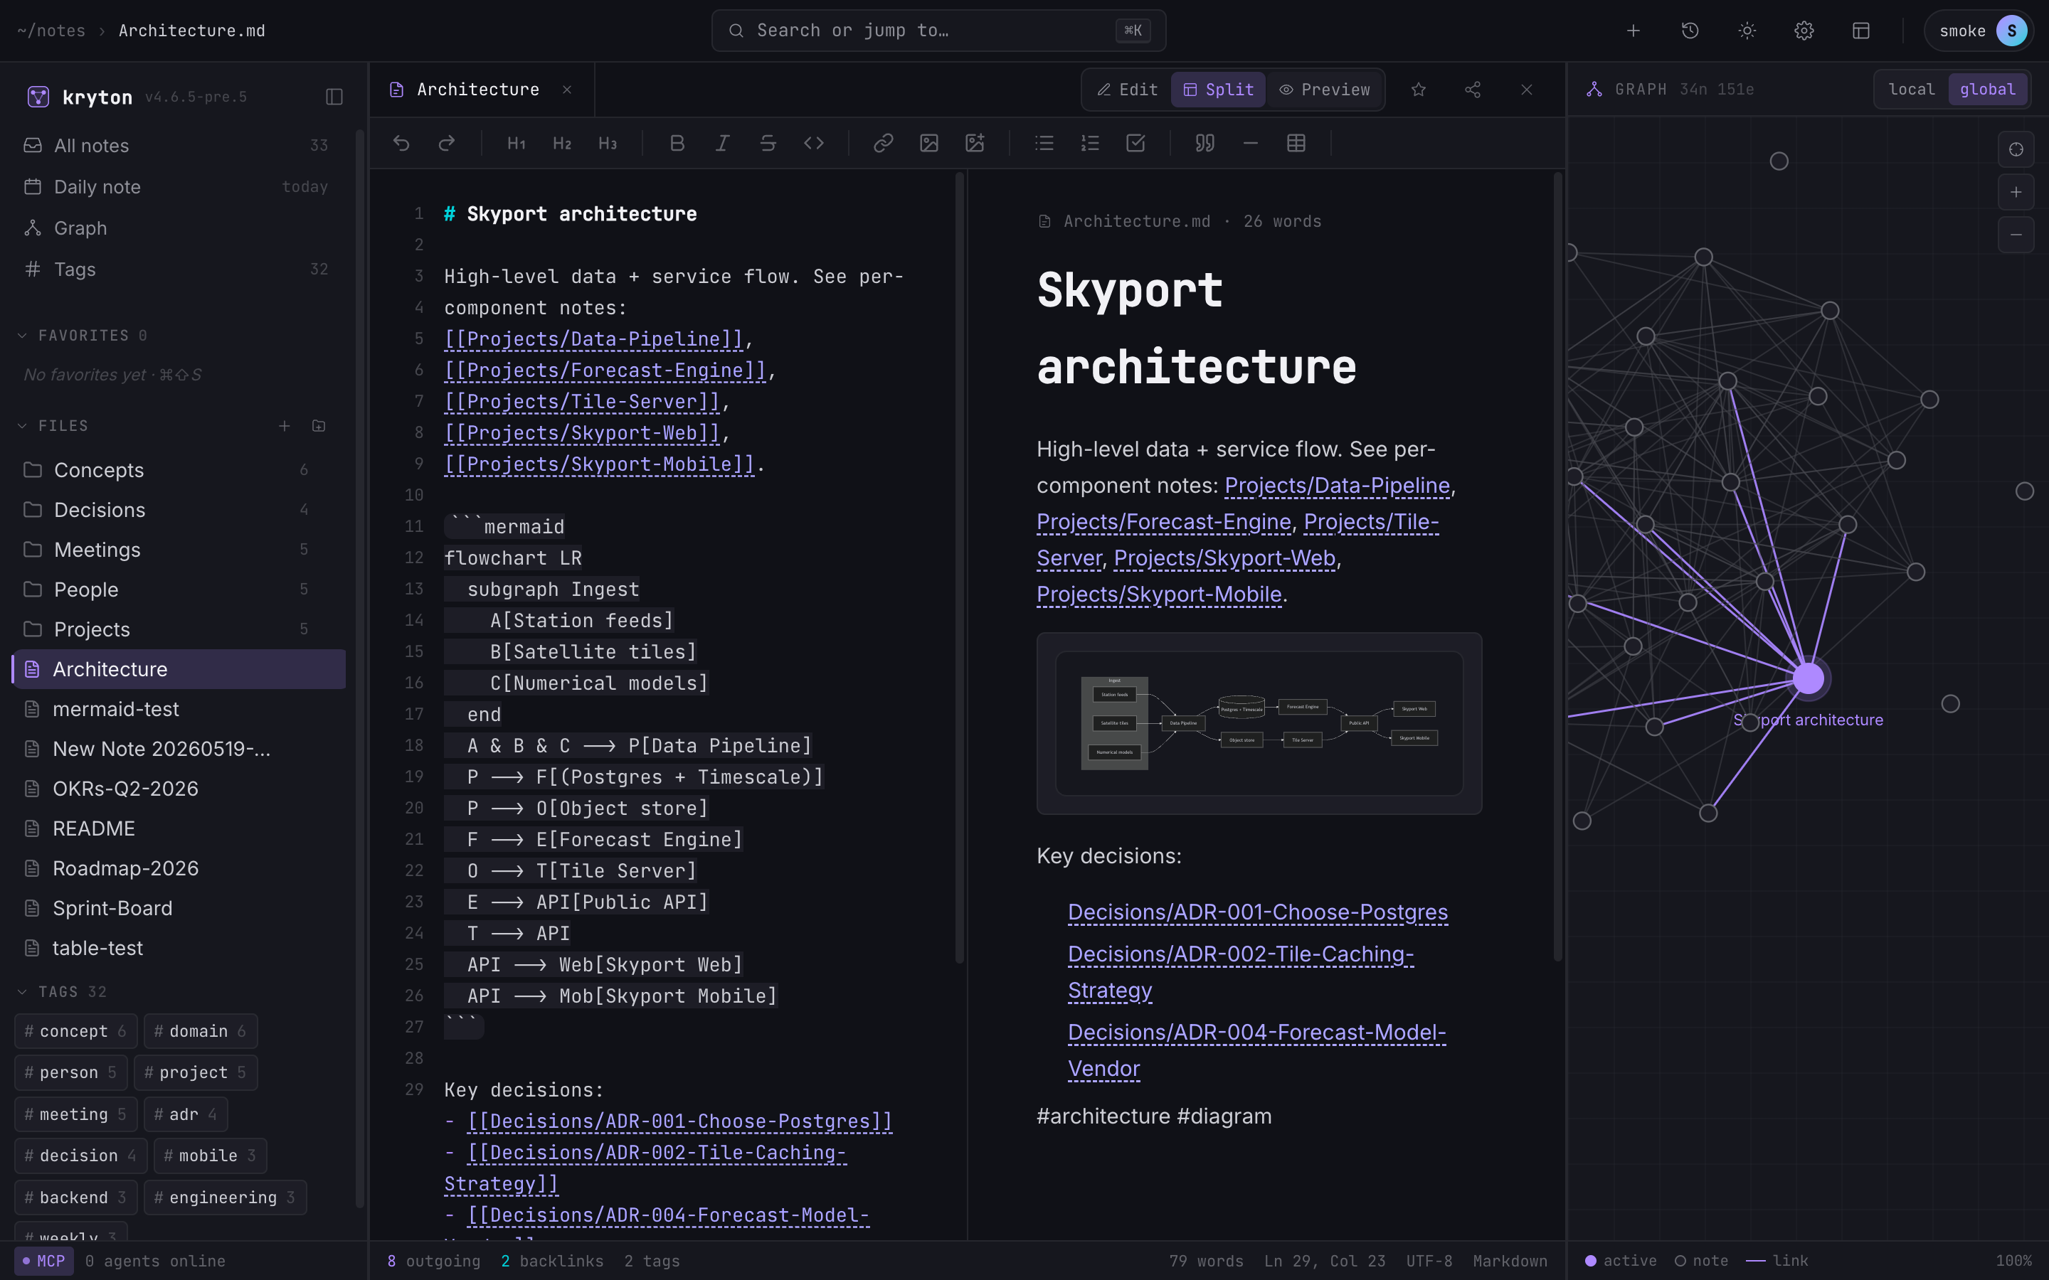Expand the Decisions folder

(x=179, y=510)
